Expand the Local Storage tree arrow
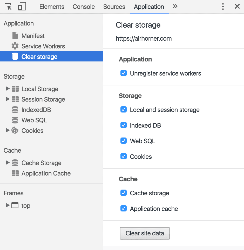This screenshot has width=244, height=250. [x=8, y=89]
